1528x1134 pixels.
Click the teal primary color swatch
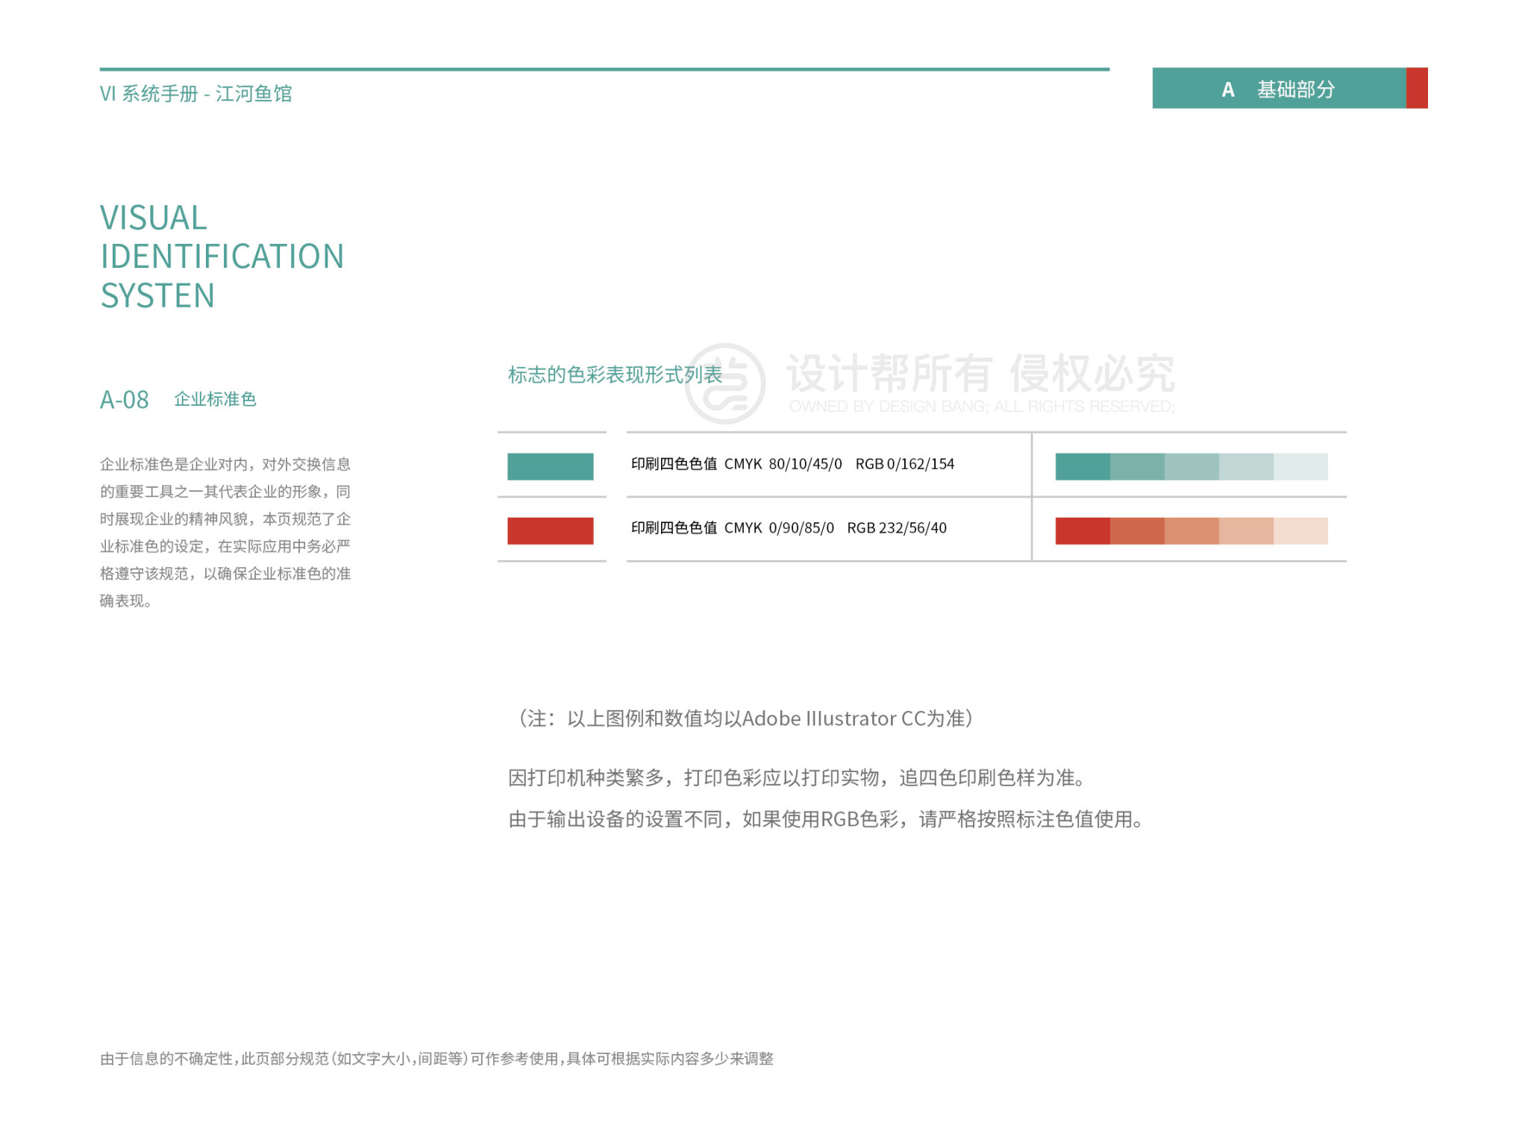pyautogui.click(x=551, y=466)
